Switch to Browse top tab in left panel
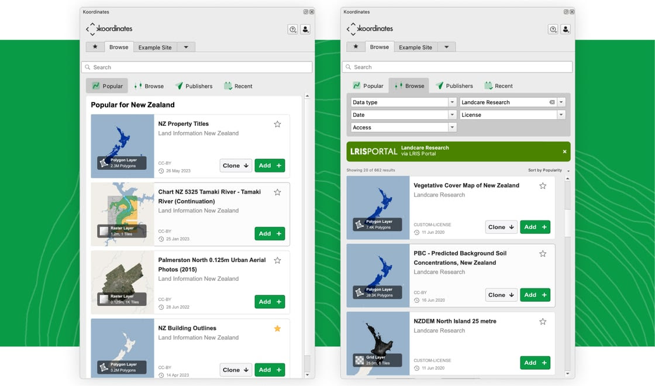 point(119,47)
